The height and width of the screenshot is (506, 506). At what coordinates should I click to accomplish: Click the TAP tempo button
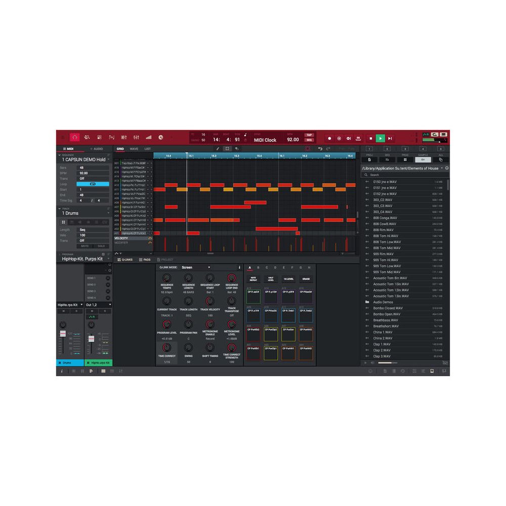[x=309, y=135]
